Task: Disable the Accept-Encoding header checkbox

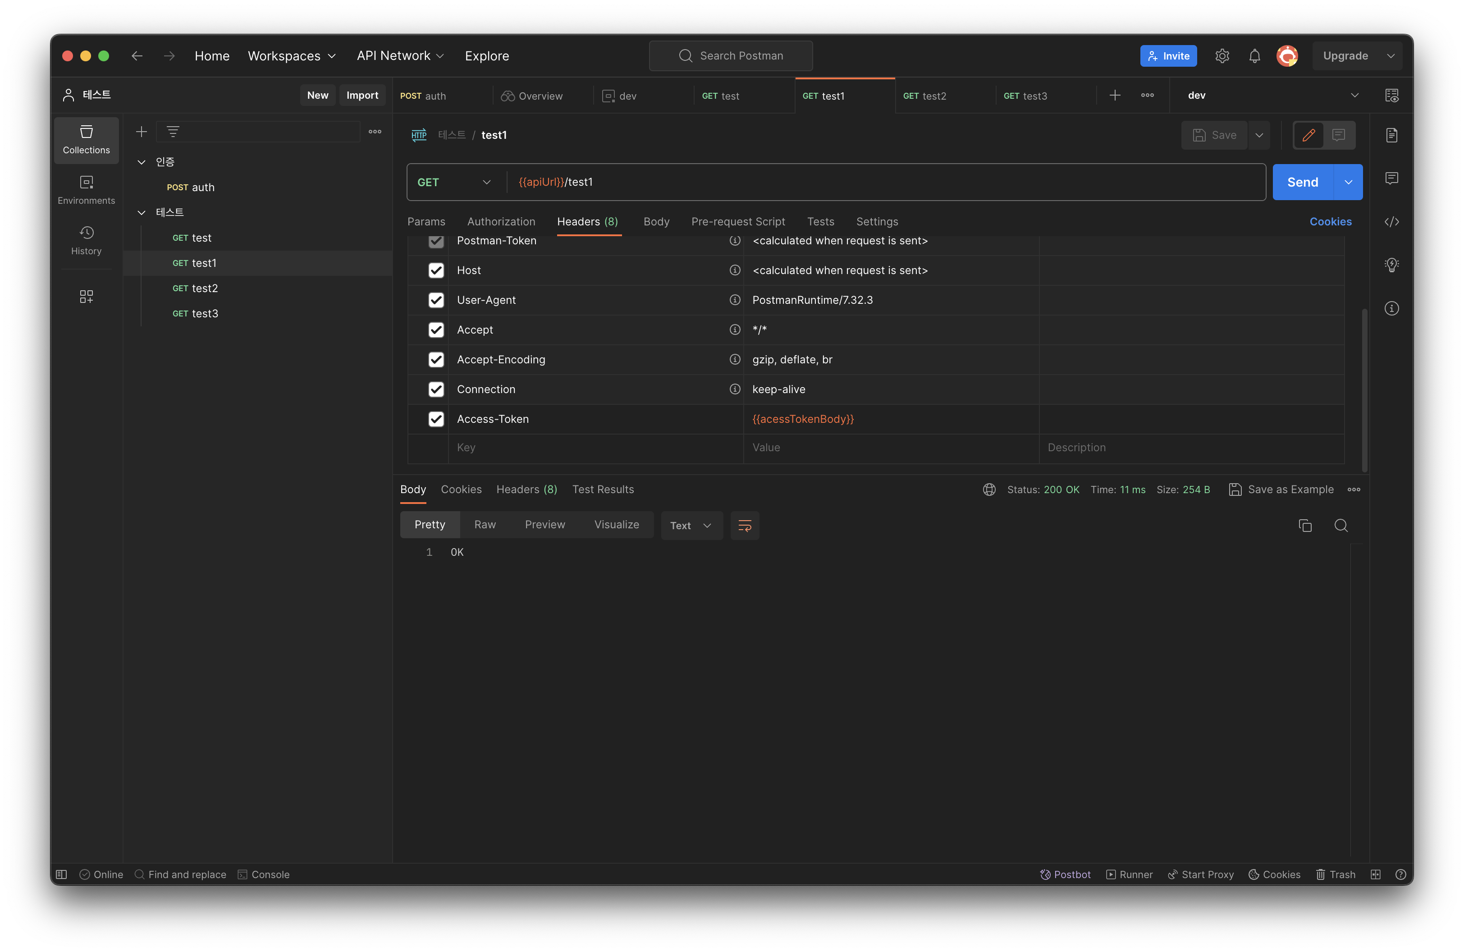Action: click(436, 360)
